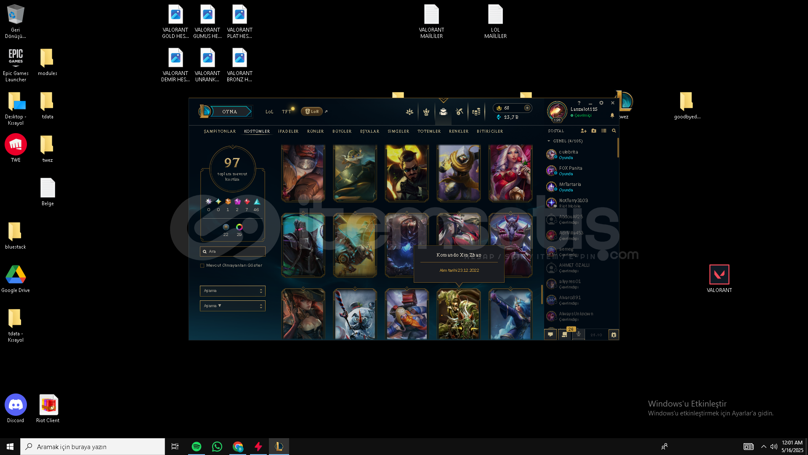
Task: Select the Riot Client desktop shortcut
Action: coord(48,408)
